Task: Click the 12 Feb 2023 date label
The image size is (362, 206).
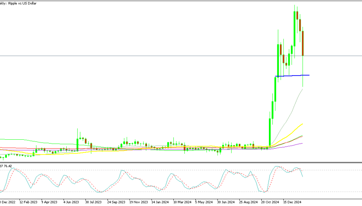Action: 28,202
